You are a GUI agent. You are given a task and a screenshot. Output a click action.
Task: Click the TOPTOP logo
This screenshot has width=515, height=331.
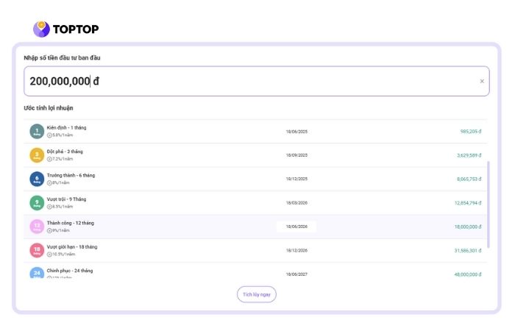[66, 29]
